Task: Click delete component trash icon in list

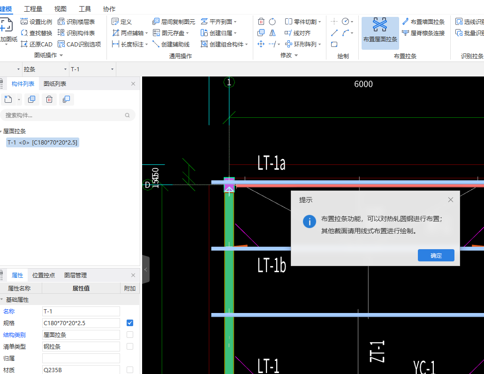Action: click(x=49, y=99)
